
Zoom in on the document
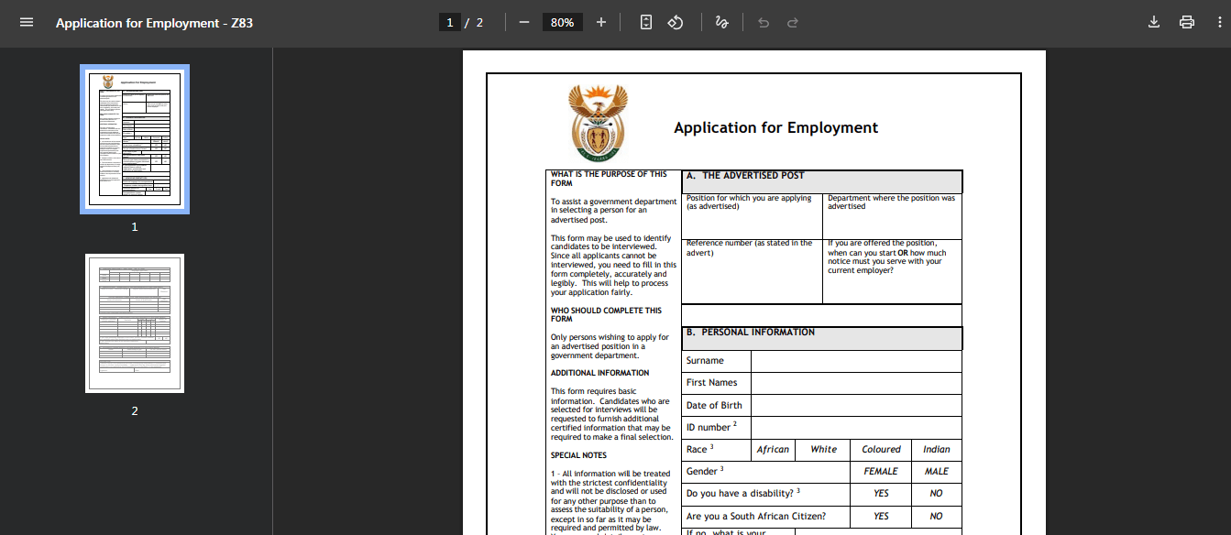pos(600,22)
